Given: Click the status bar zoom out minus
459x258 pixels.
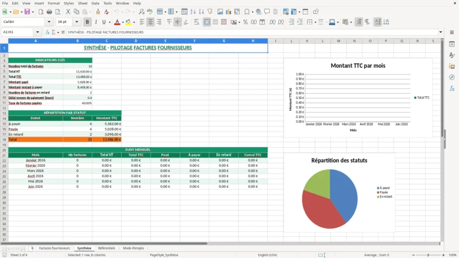Looking at the screenshot, I should pos(413,255).
